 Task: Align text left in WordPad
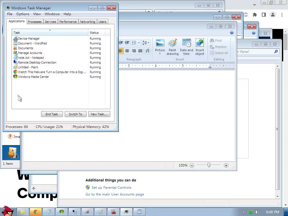pos(121,51)
